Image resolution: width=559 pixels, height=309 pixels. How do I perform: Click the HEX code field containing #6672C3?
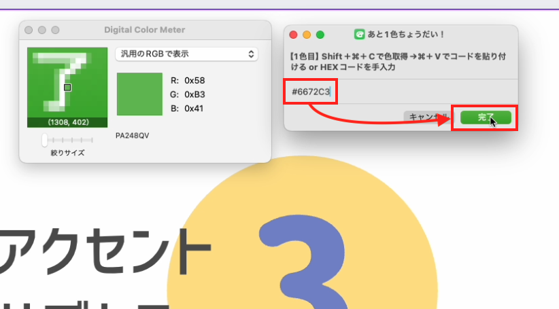pos(401,92)
